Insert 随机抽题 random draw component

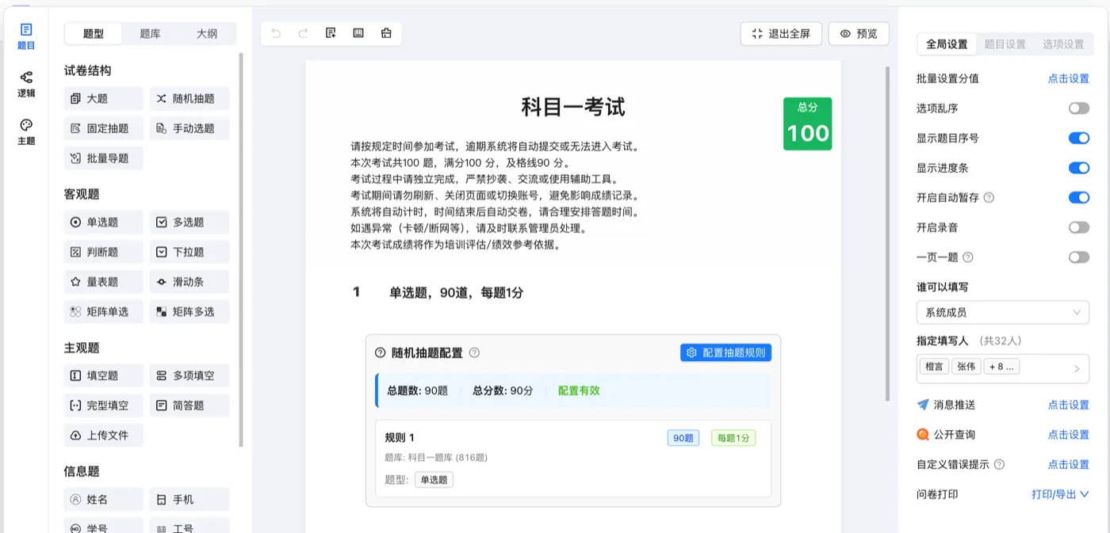point(189,99)
